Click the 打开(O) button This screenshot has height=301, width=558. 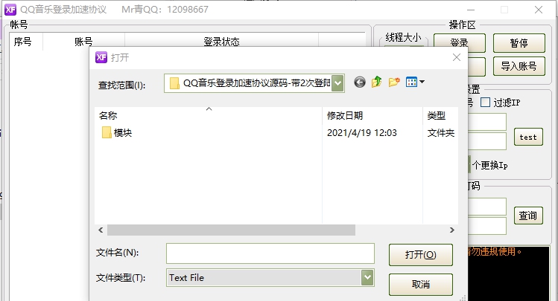pyautogui.click(x=421, y=254)
